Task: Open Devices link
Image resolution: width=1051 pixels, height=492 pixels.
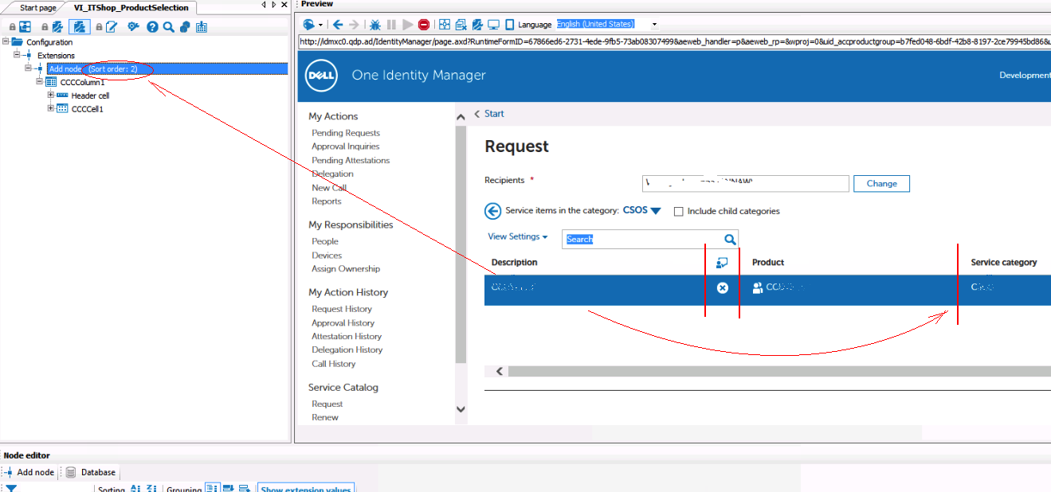Action: [x=327, y=256]
